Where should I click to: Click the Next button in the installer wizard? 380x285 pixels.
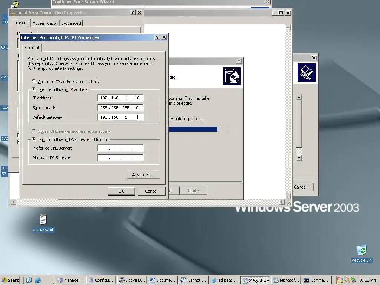193,191
